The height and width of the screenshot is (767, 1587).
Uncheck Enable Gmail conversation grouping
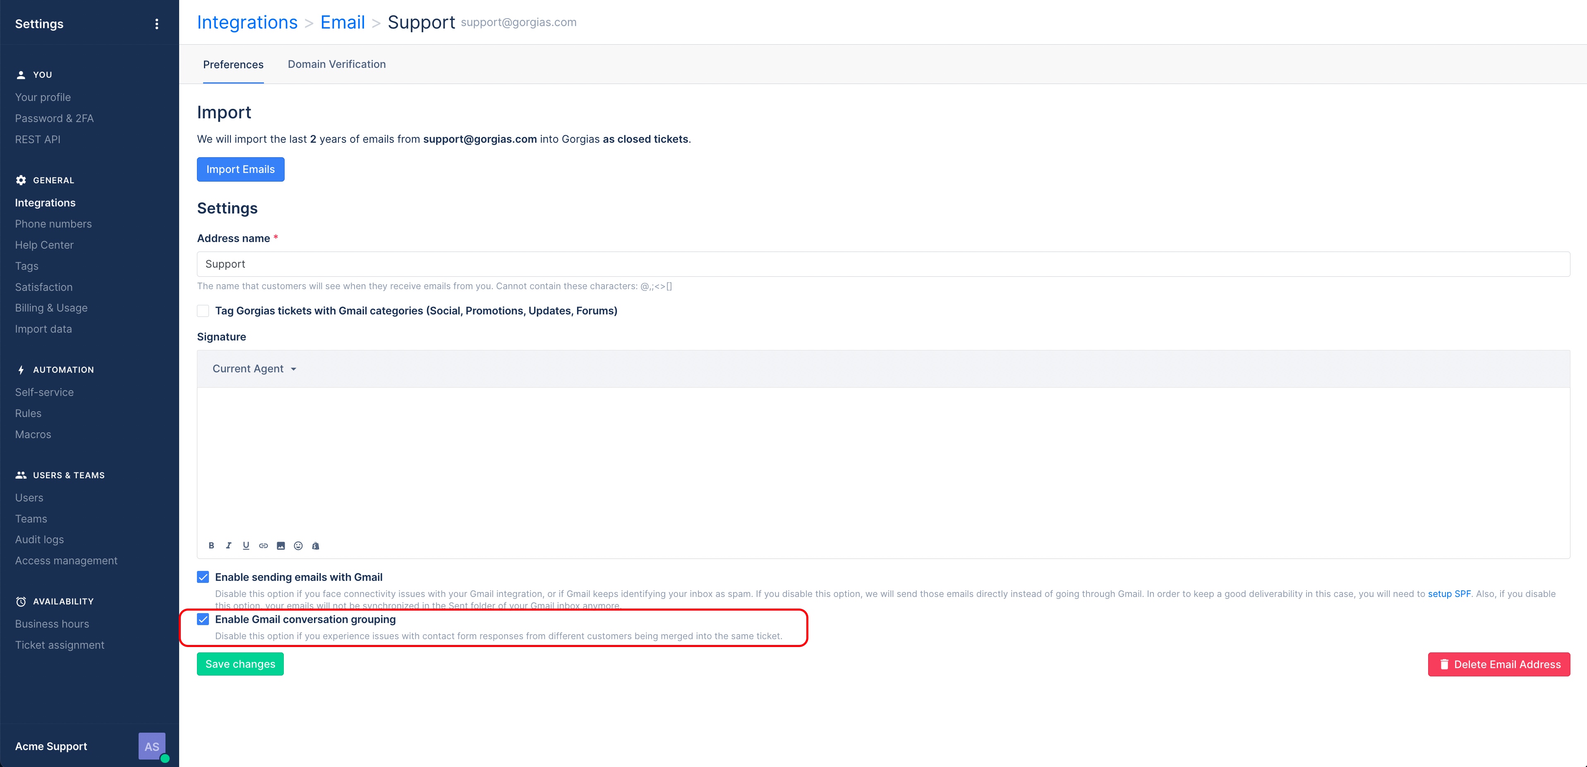click(203, 619)
